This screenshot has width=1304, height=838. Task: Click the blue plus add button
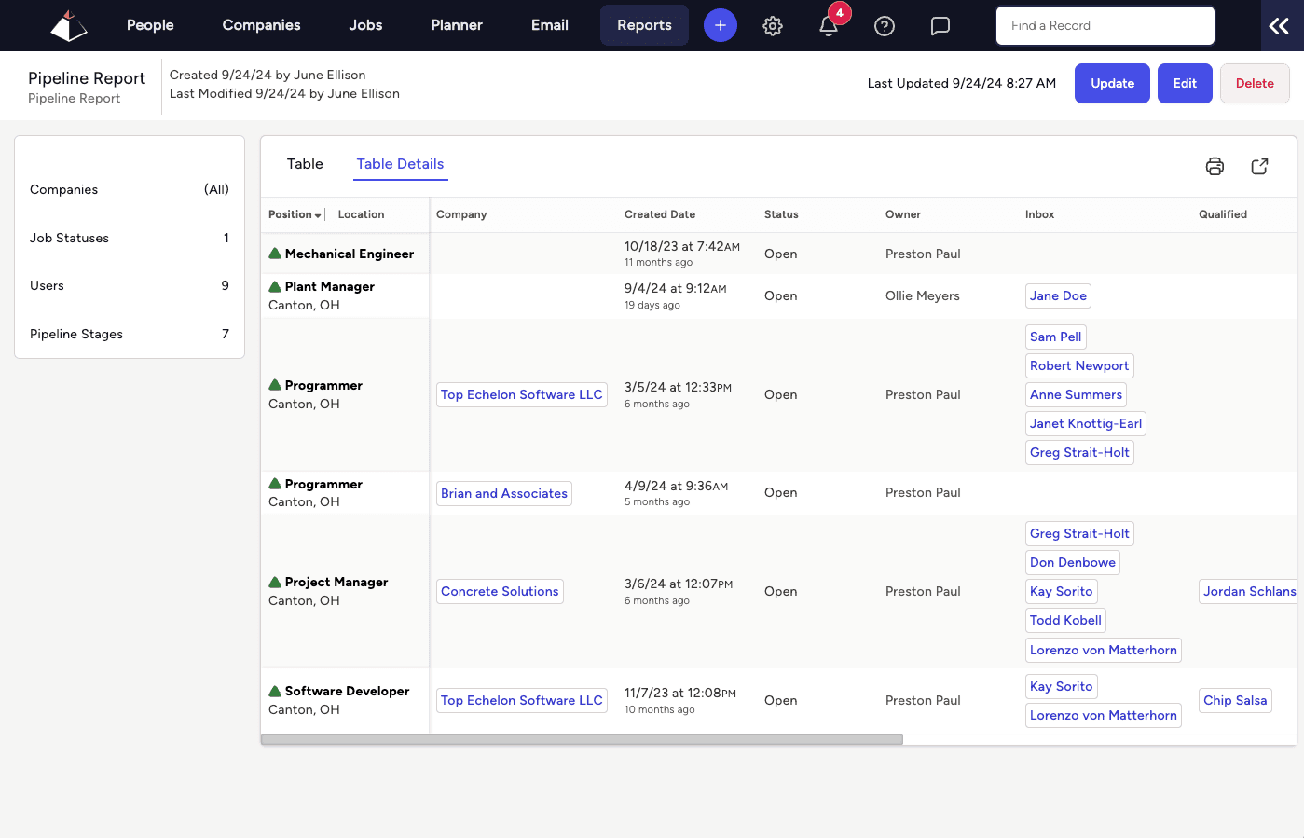pos(720,25)
